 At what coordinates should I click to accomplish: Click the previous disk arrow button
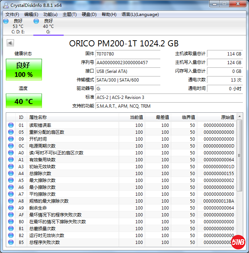click(x=10, y=43)
